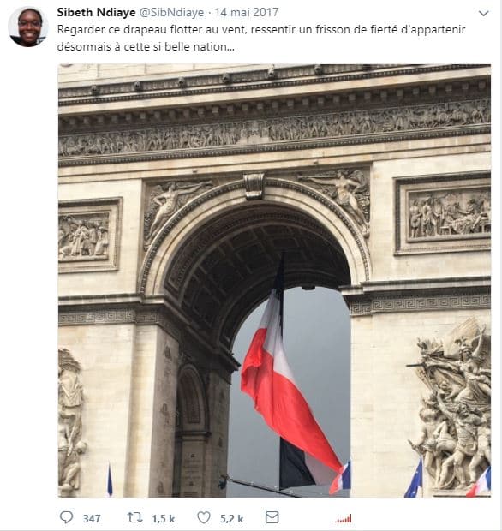Click the line "désormais à cette si belle nation..."
This screenshot has height=531, width=502.
[x=146, y=47]
